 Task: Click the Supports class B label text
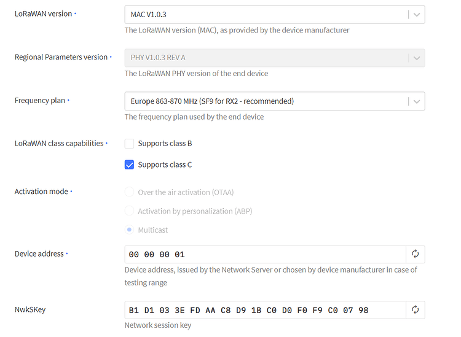[165, 144]
